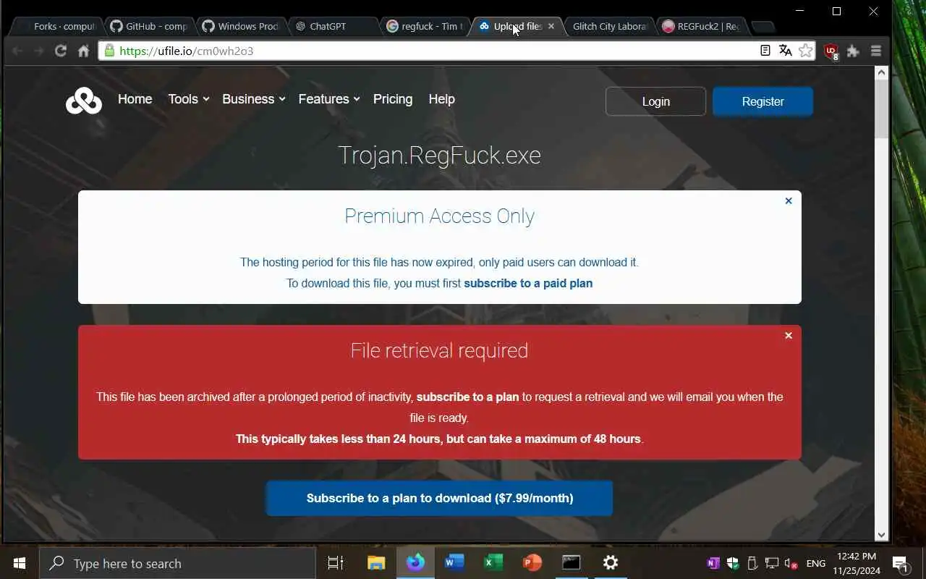Image resolution: width=926 pixels, height=579 pixels.
Task: Open the extensions puzzle piece icon
Action: tap(854, 51)
